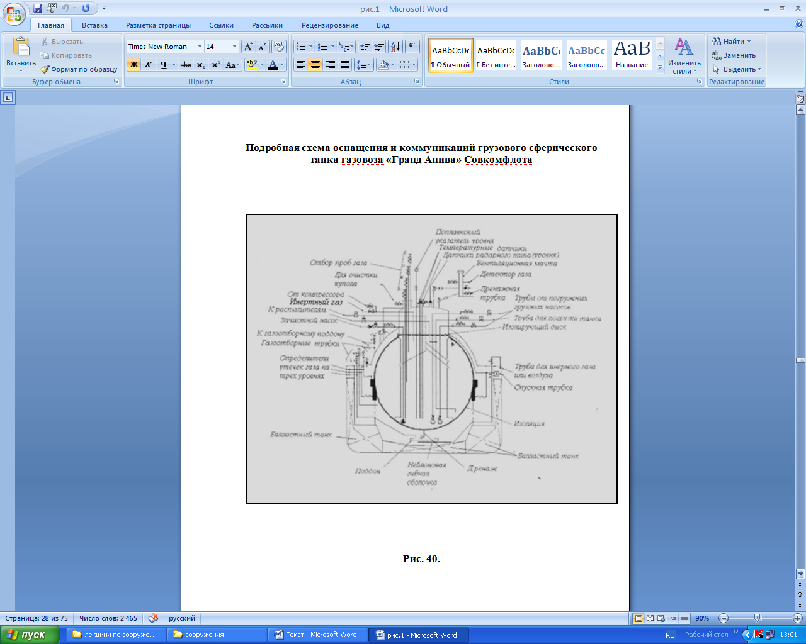This screenshot has width=806, height=644.
Task: Toggle Underline (Ч) formatting
Action: (x=163, y=65)
